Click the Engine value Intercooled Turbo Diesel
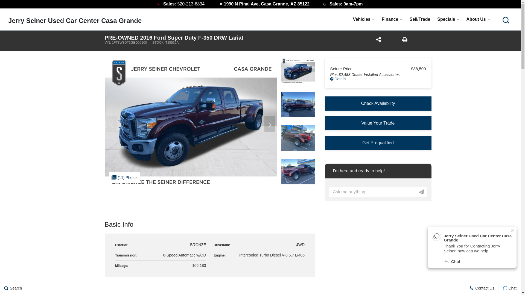 [272, 255]
